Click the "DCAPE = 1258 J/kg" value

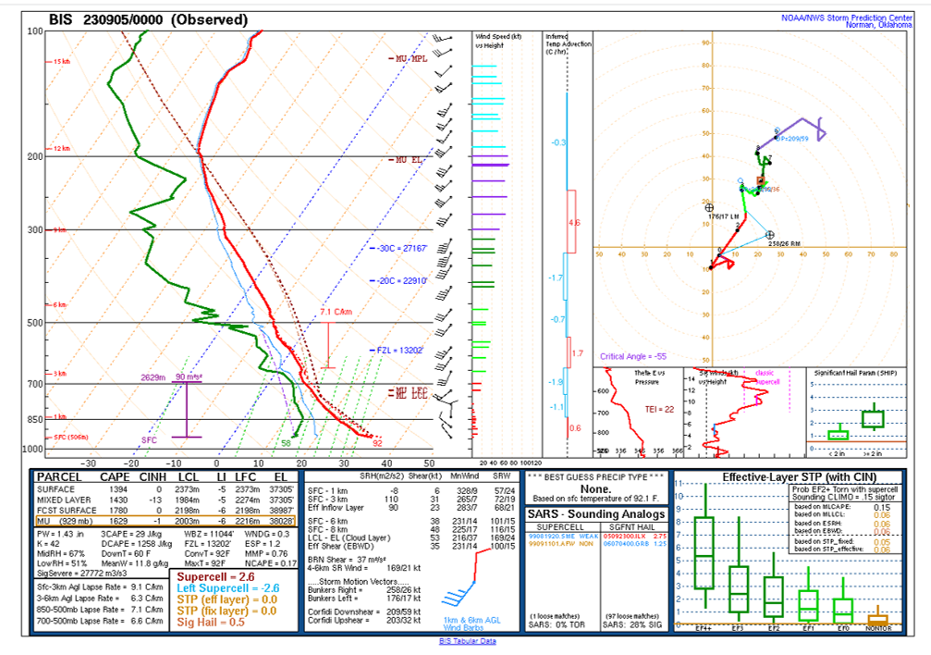[x=137, y=545]
